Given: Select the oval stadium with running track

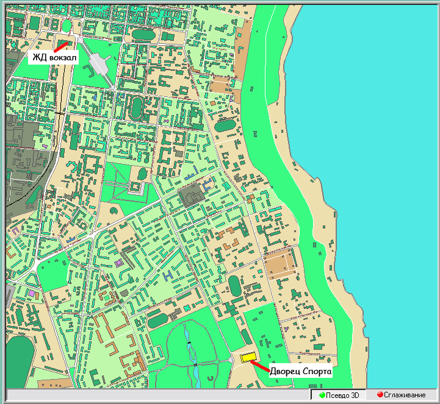Looking at the screenshot, I should pos(134,108).
